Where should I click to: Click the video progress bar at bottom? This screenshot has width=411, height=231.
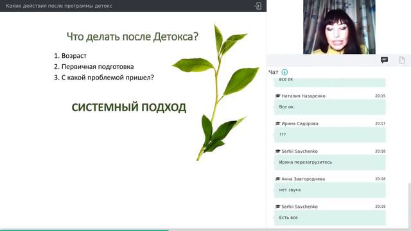205,230
